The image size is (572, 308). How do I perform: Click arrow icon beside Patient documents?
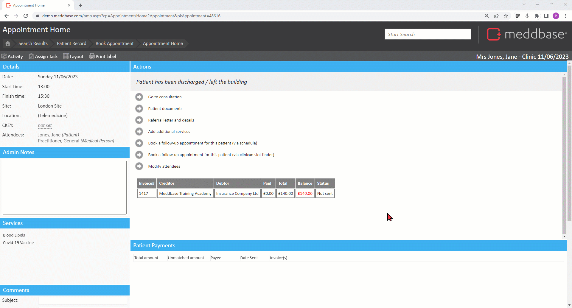pos(139,108)
